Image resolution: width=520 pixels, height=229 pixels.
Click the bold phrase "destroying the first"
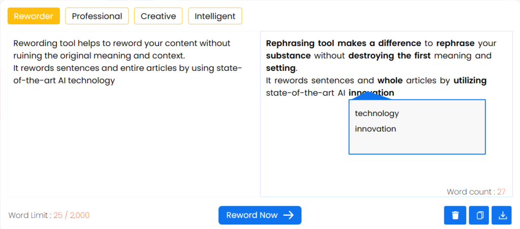click(389, 56)
